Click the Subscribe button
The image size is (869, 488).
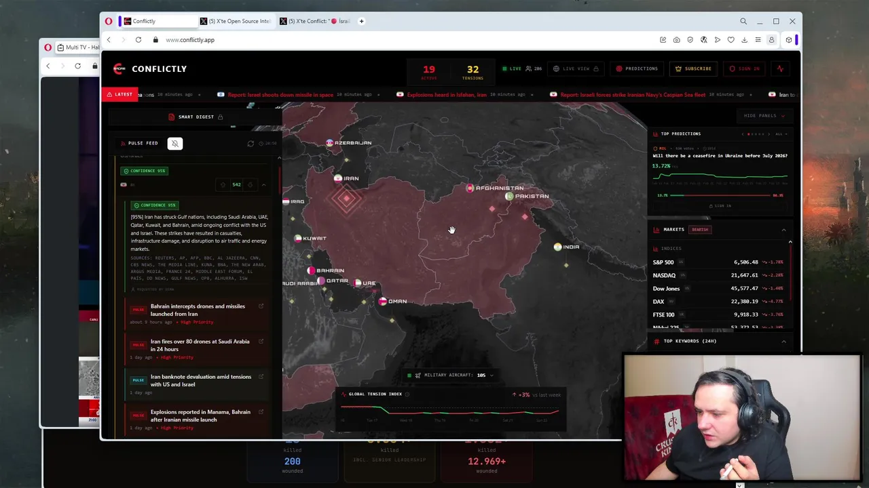click(693, 68)
